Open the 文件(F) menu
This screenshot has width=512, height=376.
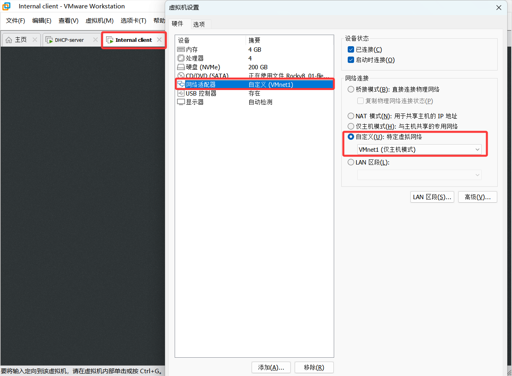16,21
